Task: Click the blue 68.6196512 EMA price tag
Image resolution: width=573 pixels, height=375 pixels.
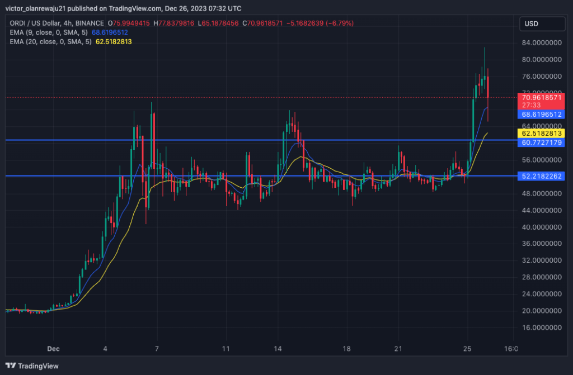Action: tap(541, 115)
